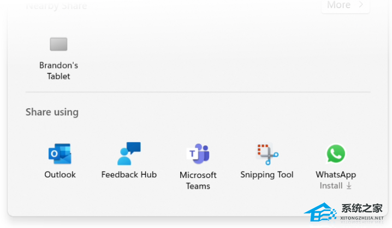Image resolution: width=392 pixels, height=228 pixels.
Task: Choose the Snipping Tool icon
Action: pos(267,154)
